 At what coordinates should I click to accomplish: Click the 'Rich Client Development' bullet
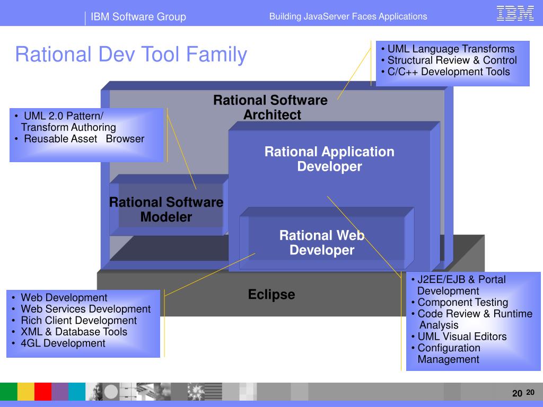click(74, 321)
